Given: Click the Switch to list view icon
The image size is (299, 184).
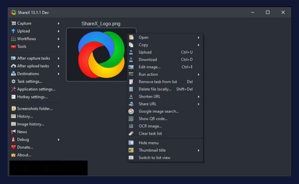Looking at the screenshot, I should [x=131, y=158].
